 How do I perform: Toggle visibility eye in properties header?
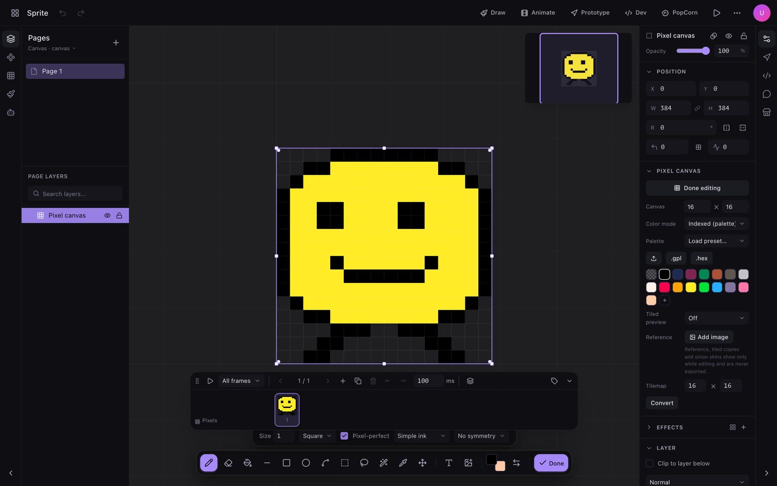(x=729, y=36)
